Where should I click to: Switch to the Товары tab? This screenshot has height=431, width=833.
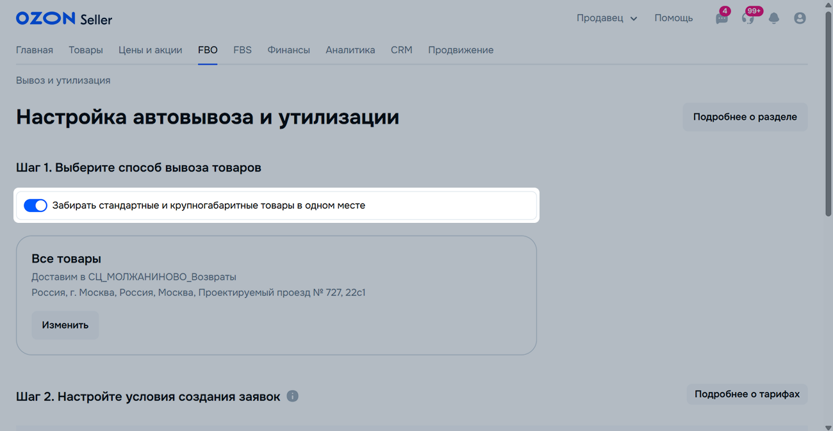(86, 50)
